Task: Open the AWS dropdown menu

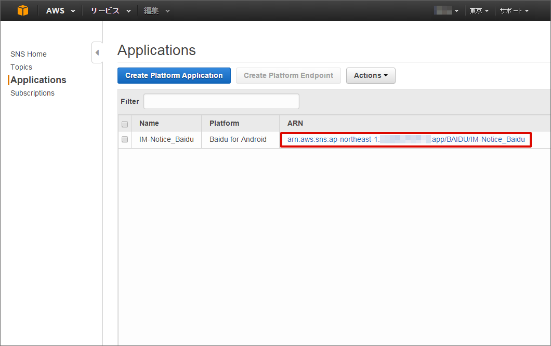Action: point(60,10)
